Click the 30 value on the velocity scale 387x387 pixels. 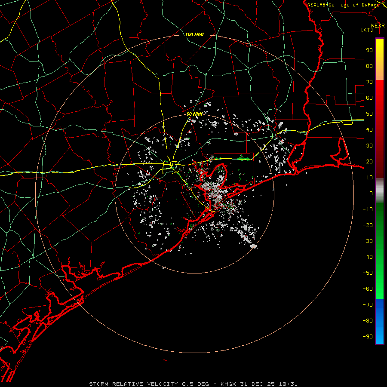coord(369,146)
